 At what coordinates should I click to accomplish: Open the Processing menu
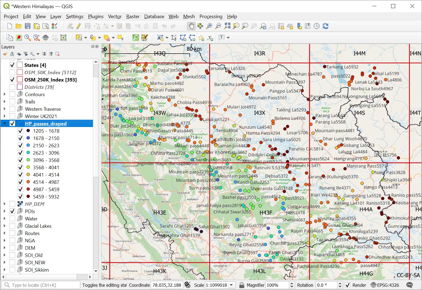pos(211,17)
